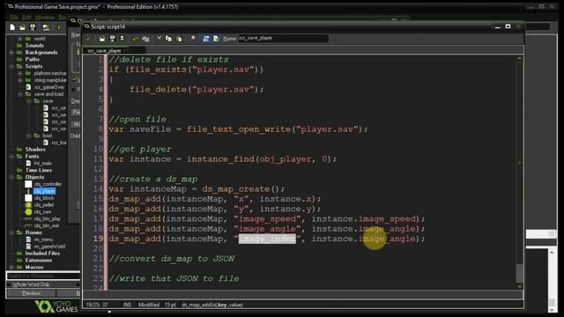Select scr_load script under load folder
The width and height of the screenshot is (564, 317).
click(59, 143)
